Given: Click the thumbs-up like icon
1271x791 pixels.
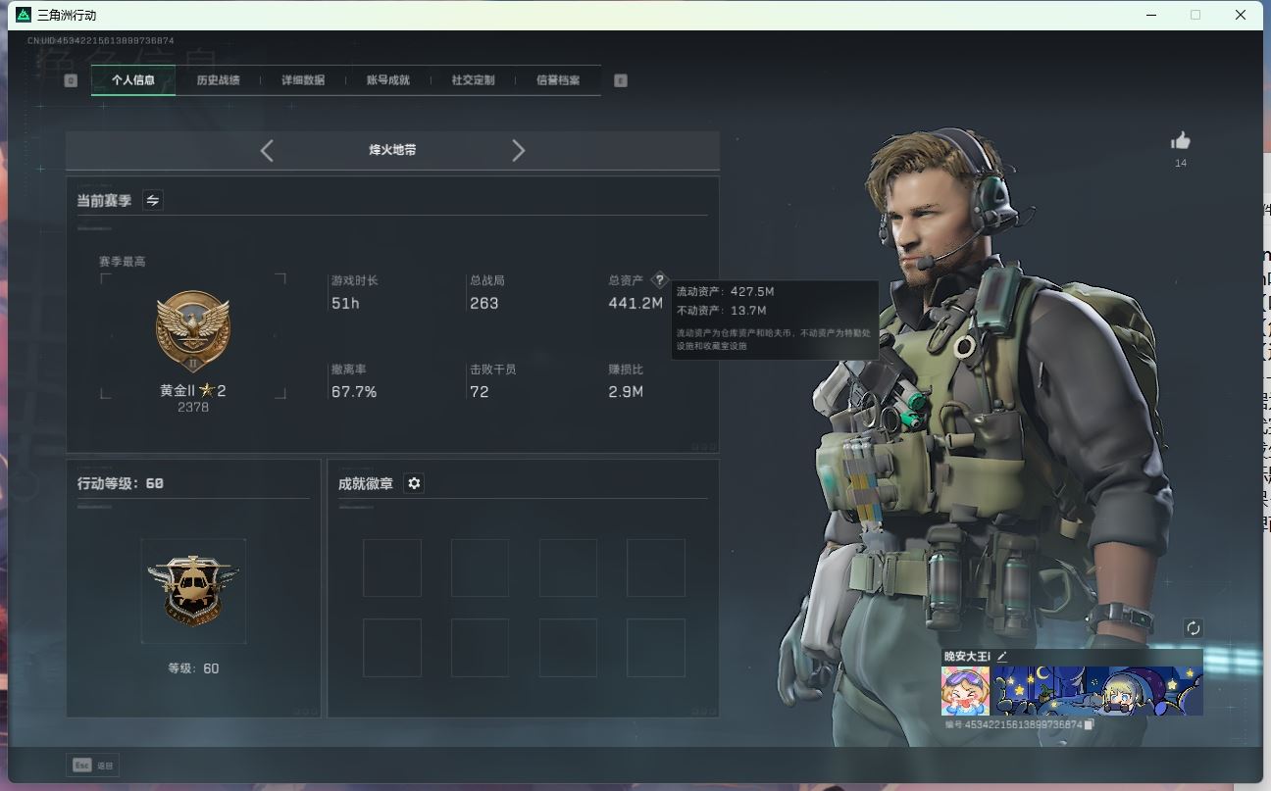Looking at the screenshot, I should click(x=1180, y=141).
